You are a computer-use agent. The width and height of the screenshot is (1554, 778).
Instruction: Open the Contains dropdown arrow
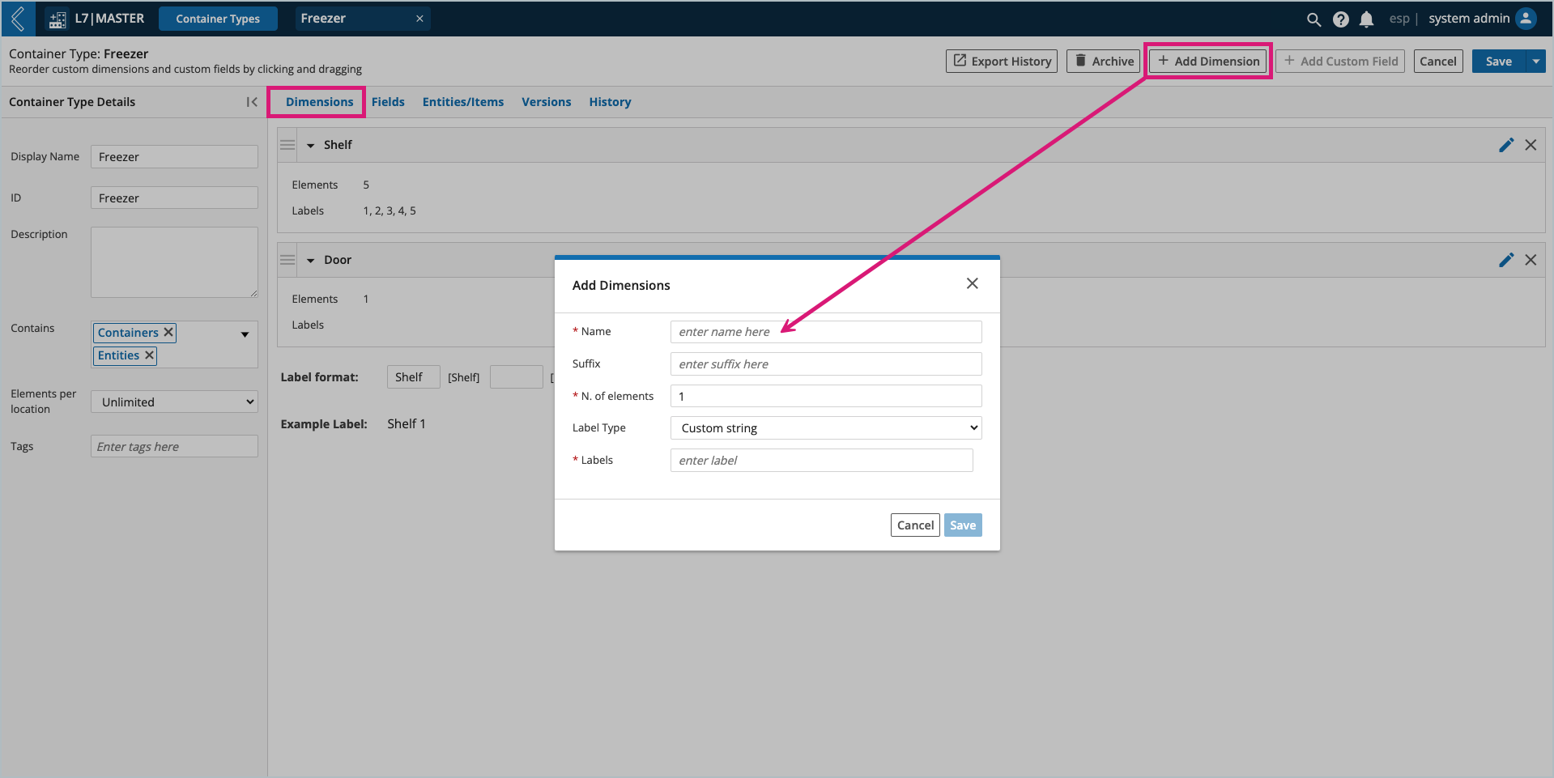(245, 334)
